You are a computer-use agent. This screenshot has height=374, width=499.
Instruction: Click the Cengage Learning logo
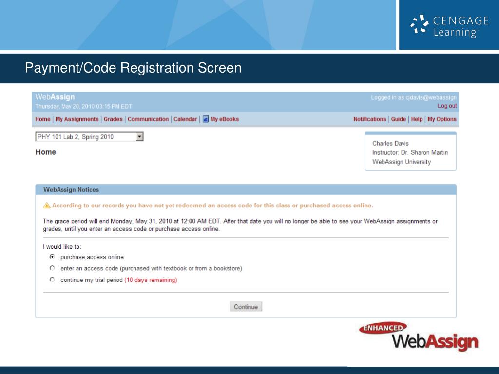pos(449,26)
